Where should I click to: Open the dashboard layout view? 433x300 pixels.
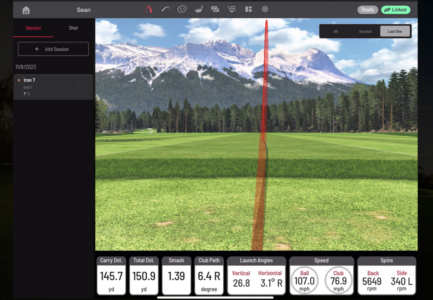click(248, 9)
